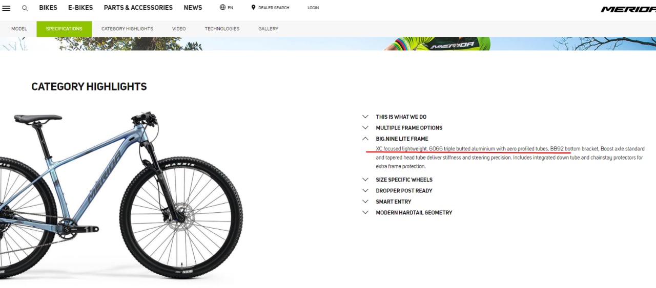The height and width of the screenshot is (288, 656).
Task: Click the search magnifier icon
Action: tap(25, 8)
